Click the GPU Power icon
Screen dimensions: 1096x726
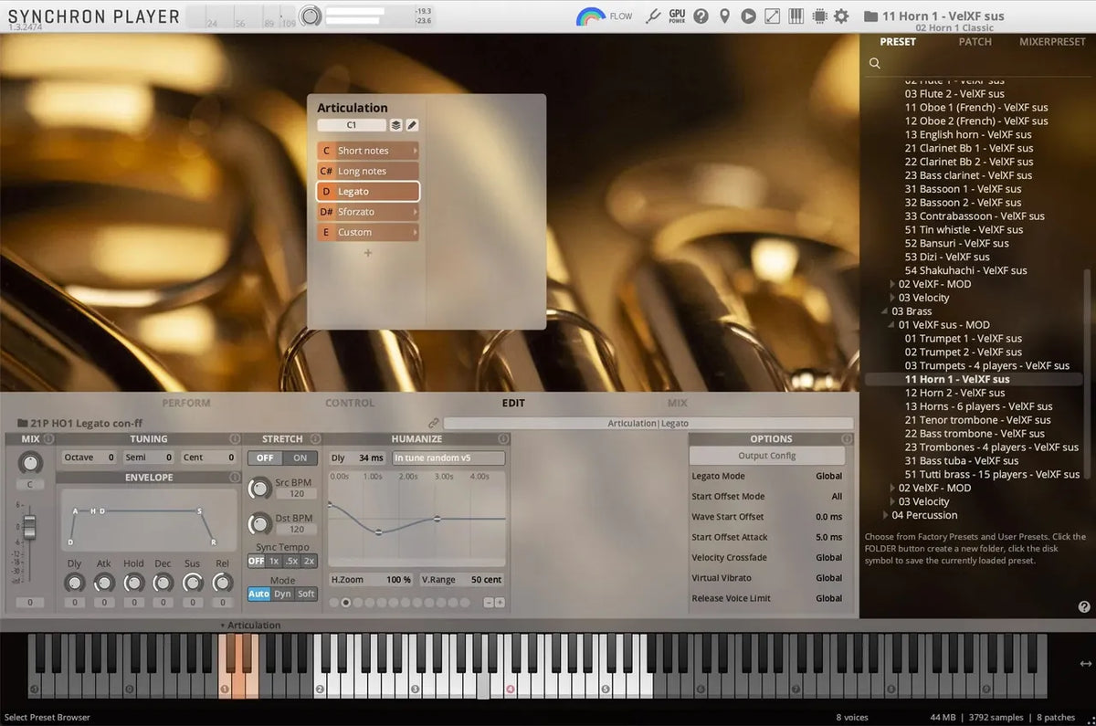click(x=676, y=16)
